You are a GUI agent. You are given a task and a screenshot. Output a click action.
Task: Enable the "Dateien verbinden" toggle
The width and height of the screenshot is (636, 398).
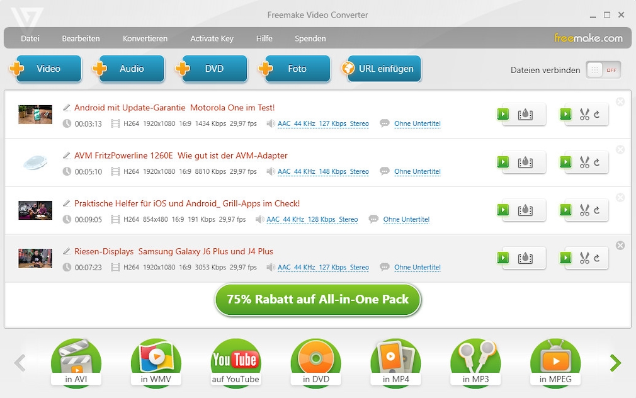click(604, 70)
